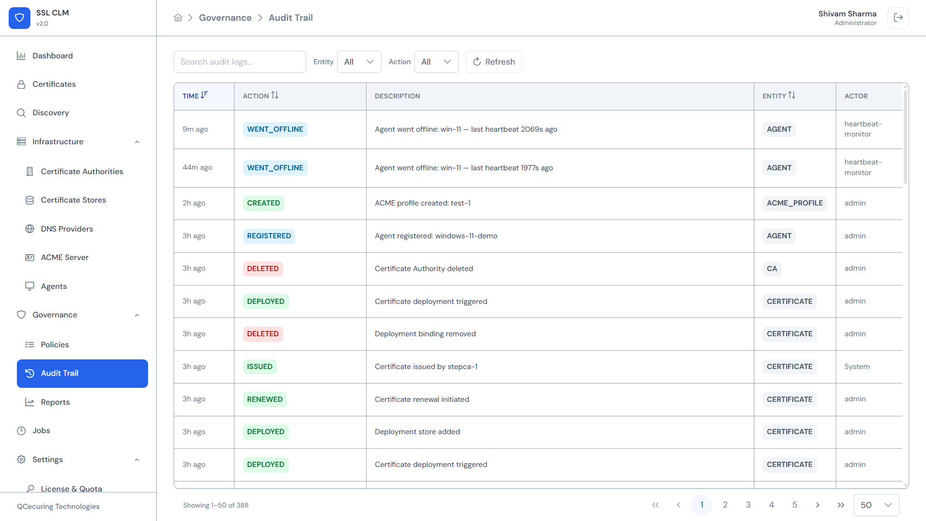Select the Settings menu label

pyautogui.click(x=48, y=460)
